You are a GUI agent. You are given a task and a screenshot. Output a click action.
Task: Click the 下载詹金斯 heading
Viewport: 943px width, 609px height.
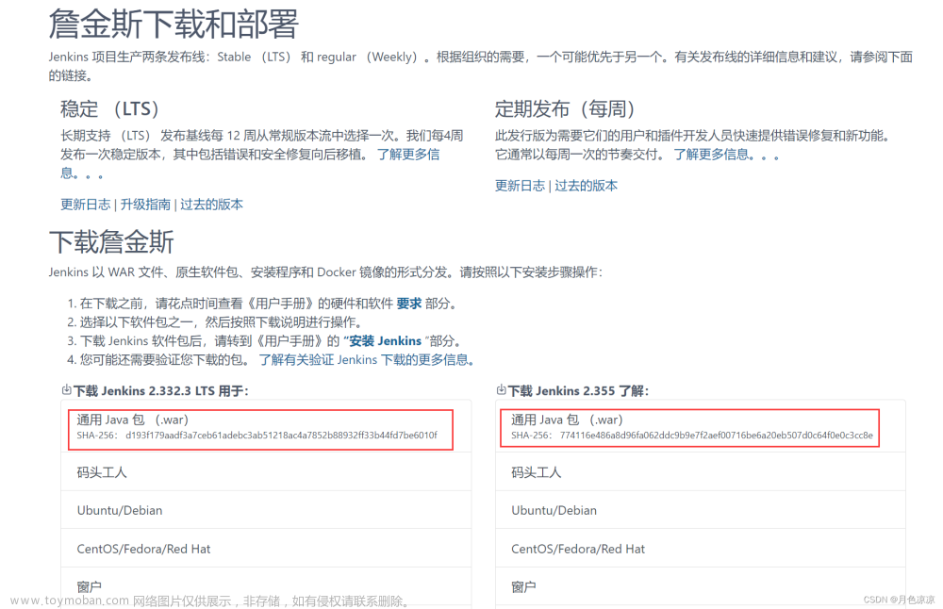tap(111, 242)
